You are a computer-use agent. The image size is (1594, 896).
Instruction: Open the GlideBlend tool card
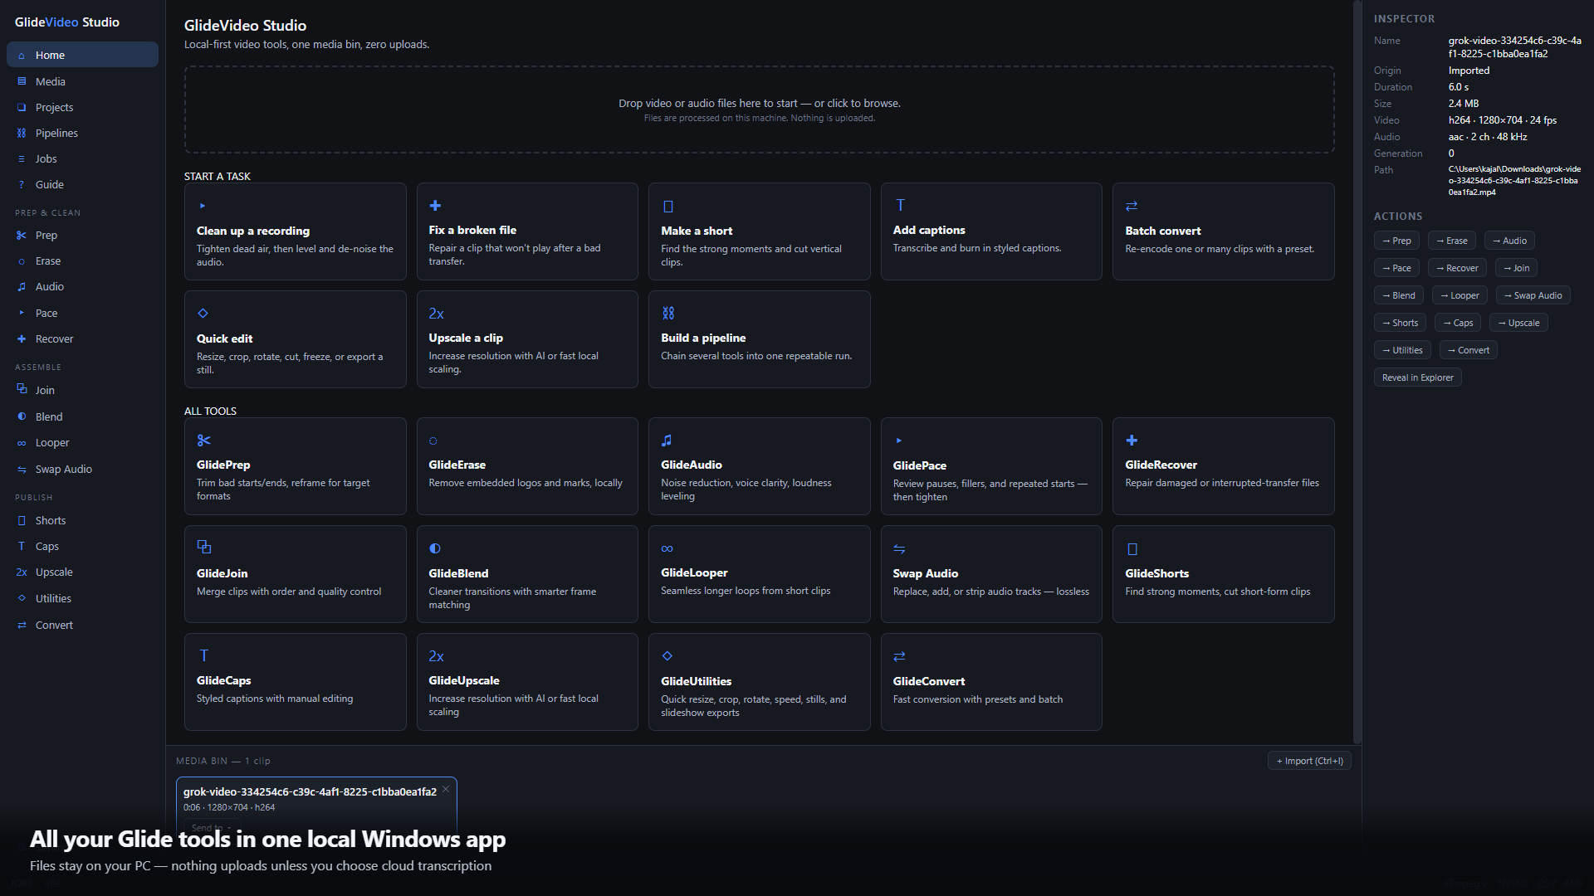click(x=527, y=574)
